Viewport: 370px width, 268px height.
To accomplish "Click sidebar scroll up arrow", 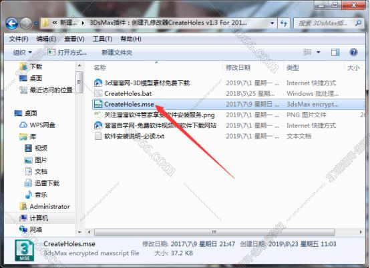I will coord(79,66).
